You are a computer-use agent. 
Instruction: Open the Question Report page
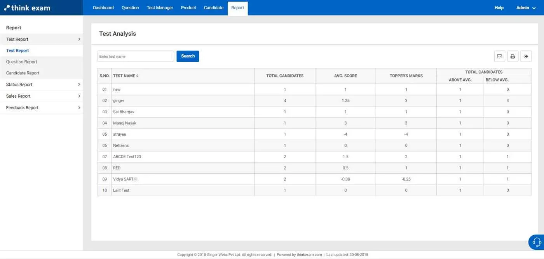tap(21, 62)
